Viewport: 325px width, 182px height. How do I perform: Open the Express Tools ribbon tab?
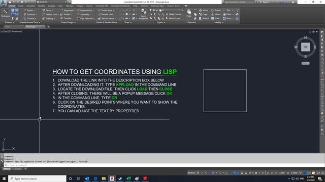click(x=173, y=6)
